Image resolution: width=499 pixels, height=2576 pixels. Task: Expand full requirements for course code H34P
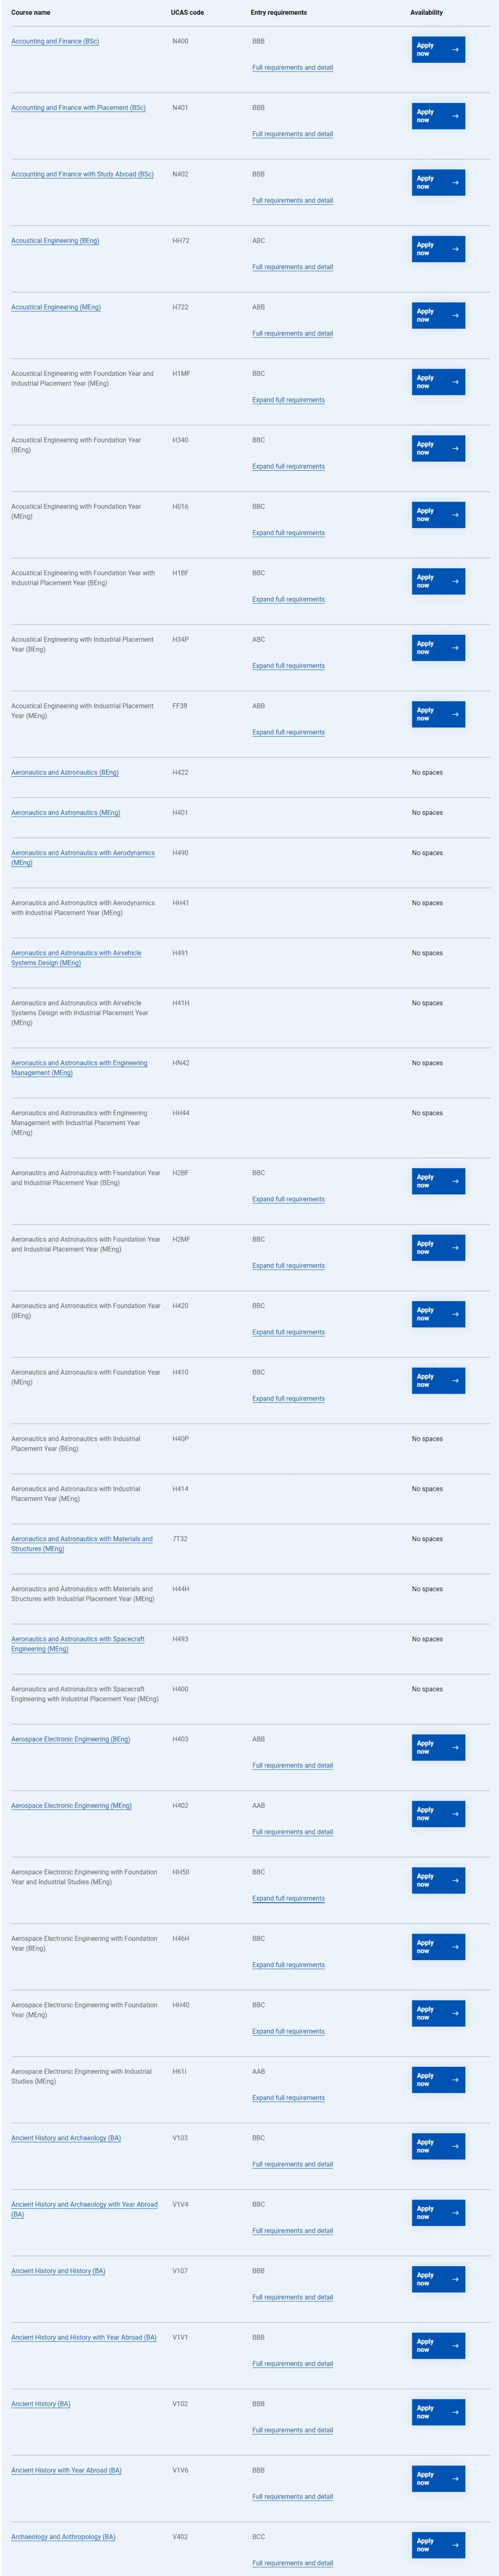click(x=288, y=666)
